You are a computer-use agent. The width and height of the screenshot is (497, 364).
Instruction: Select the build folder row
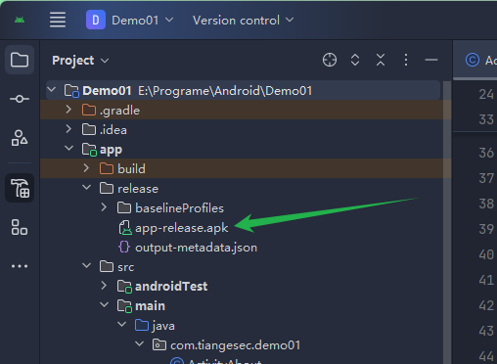click(243, 168)
